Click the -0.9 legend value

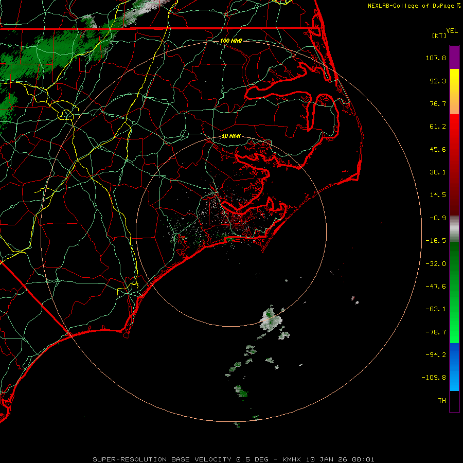tap(438, 218)
